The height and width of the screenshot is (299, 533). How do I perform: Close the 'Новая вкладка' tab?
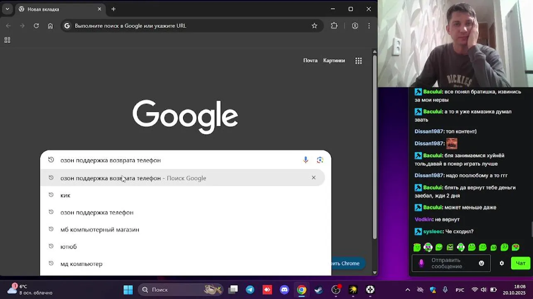99,9
